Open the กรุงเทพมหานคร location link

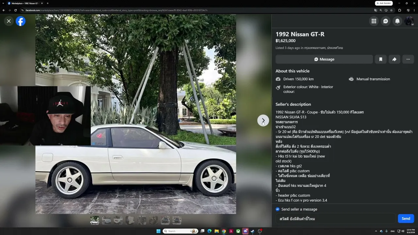(x=323, y=48)
